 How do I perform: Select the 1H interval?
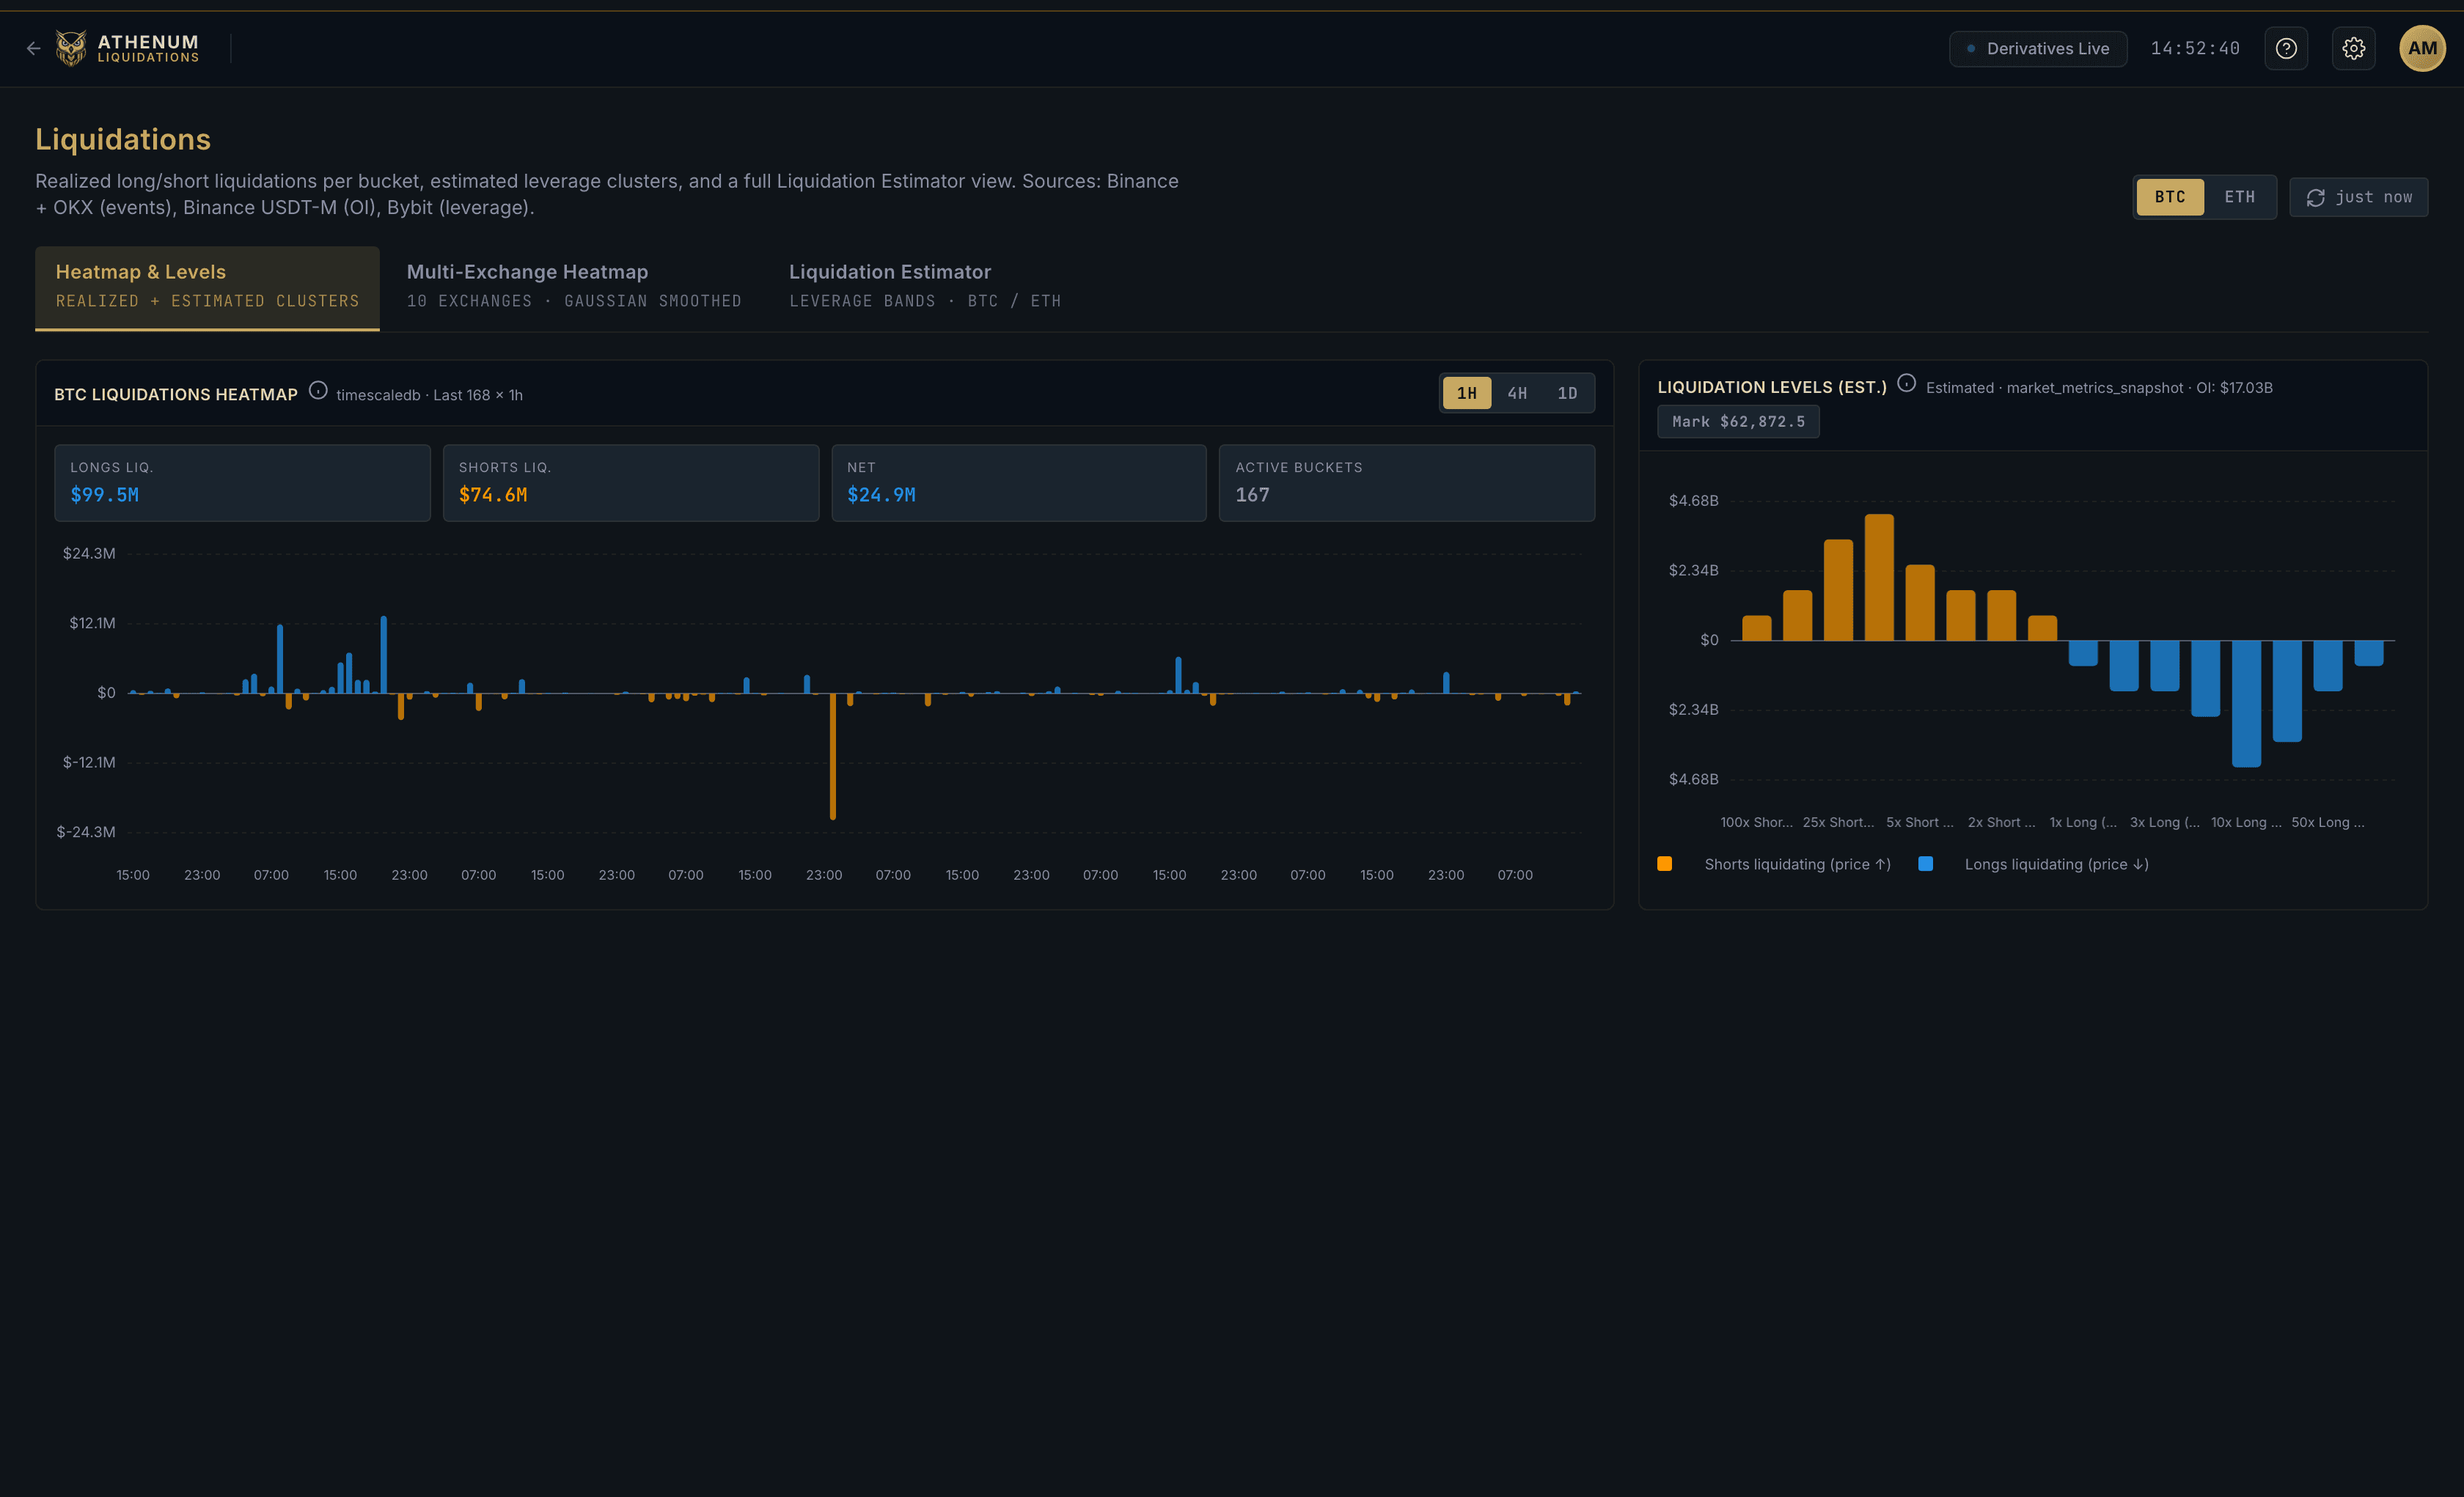[x=1467, y=393]
